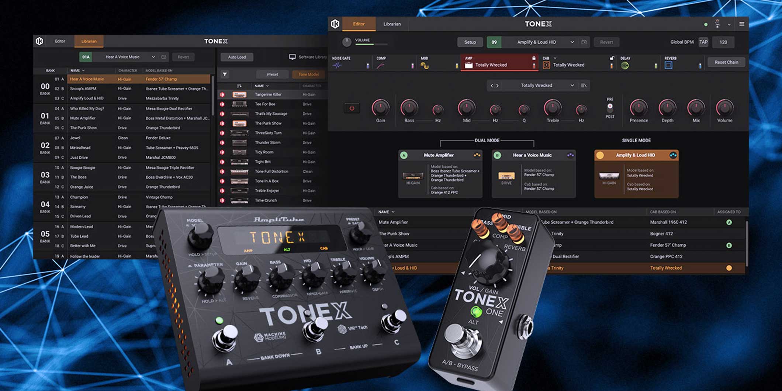Viewport: 782px width, 391px height.
Task: Click the Gain knob
Action: coord(380,108)
